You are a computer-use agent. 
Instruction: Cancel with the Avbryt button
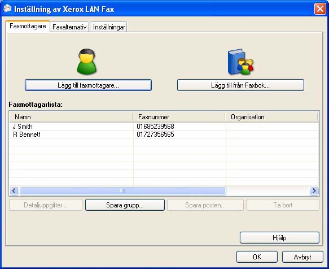pos(302,257)
